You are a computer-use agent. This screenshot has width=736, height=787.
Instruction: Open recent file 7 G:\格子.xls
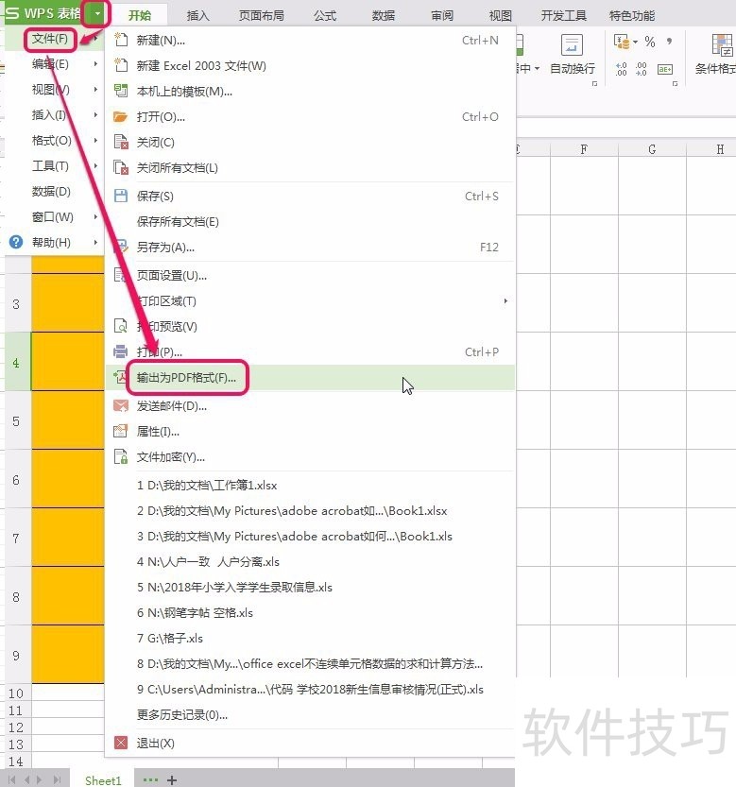pyautogui.click(x=310, y=638)
